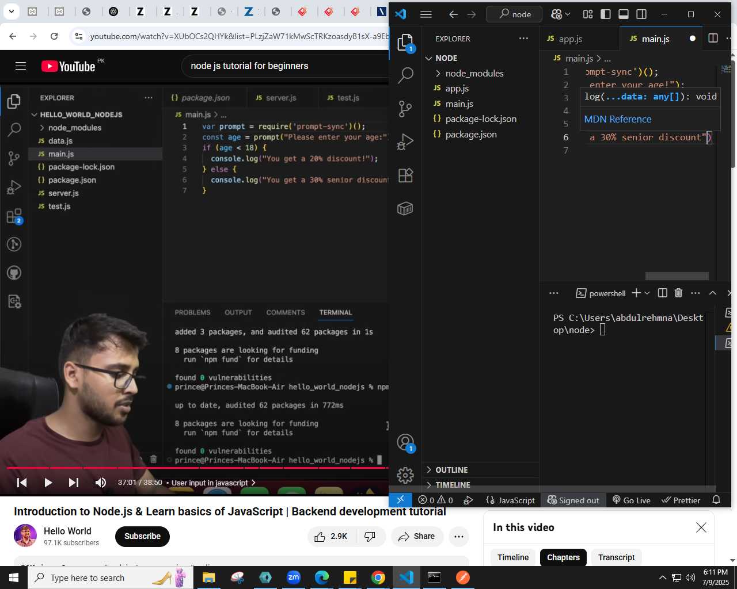This screenshot has height=589, width=737.
Task: Skip to the next video
Action: [74, 483]
